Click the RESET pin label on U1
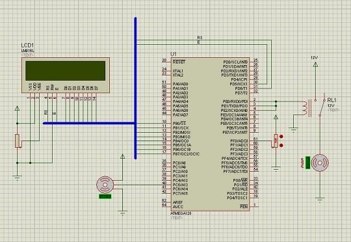This screenshot has height=242, width=351. point(179,62)
